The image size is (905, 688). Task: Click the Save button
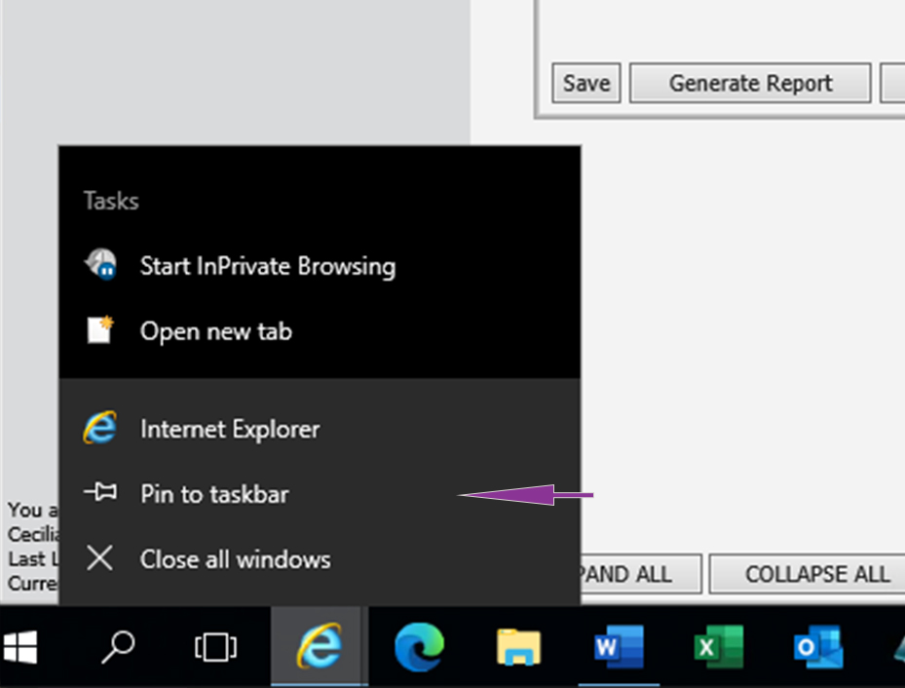pos(585,83)
